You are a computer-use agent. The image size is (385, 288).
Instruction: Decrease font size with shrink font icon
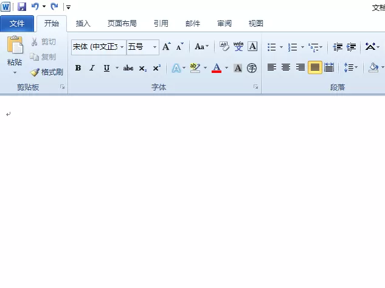point(180,47)
